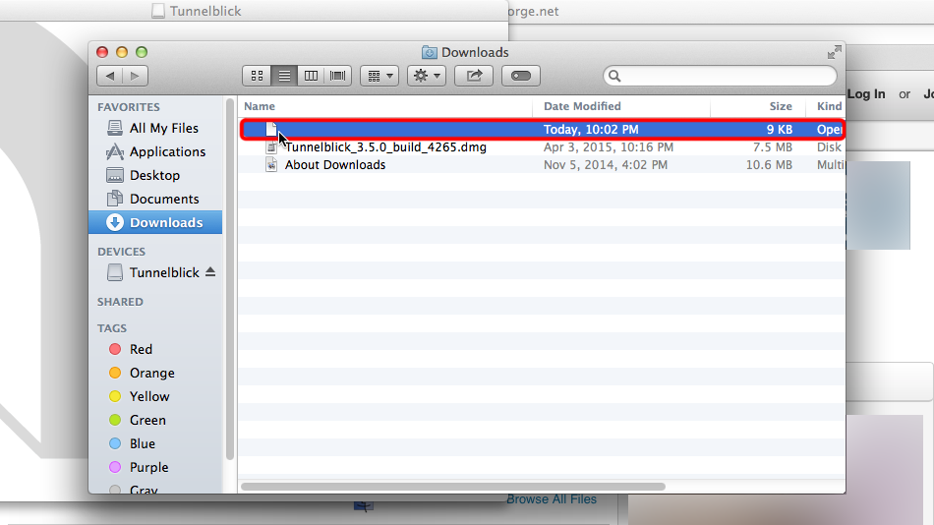This screenshot has width=934, height=525.
Task: Choose the Red tag color
Action: 141,349
